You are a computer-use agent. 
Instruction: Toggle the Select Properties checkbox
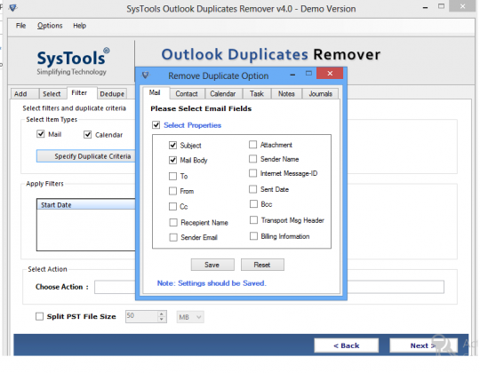point(156,124)
